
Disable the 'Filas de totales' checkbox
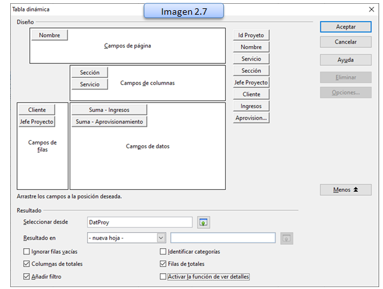pyautogui.click(x=163, y=264)
